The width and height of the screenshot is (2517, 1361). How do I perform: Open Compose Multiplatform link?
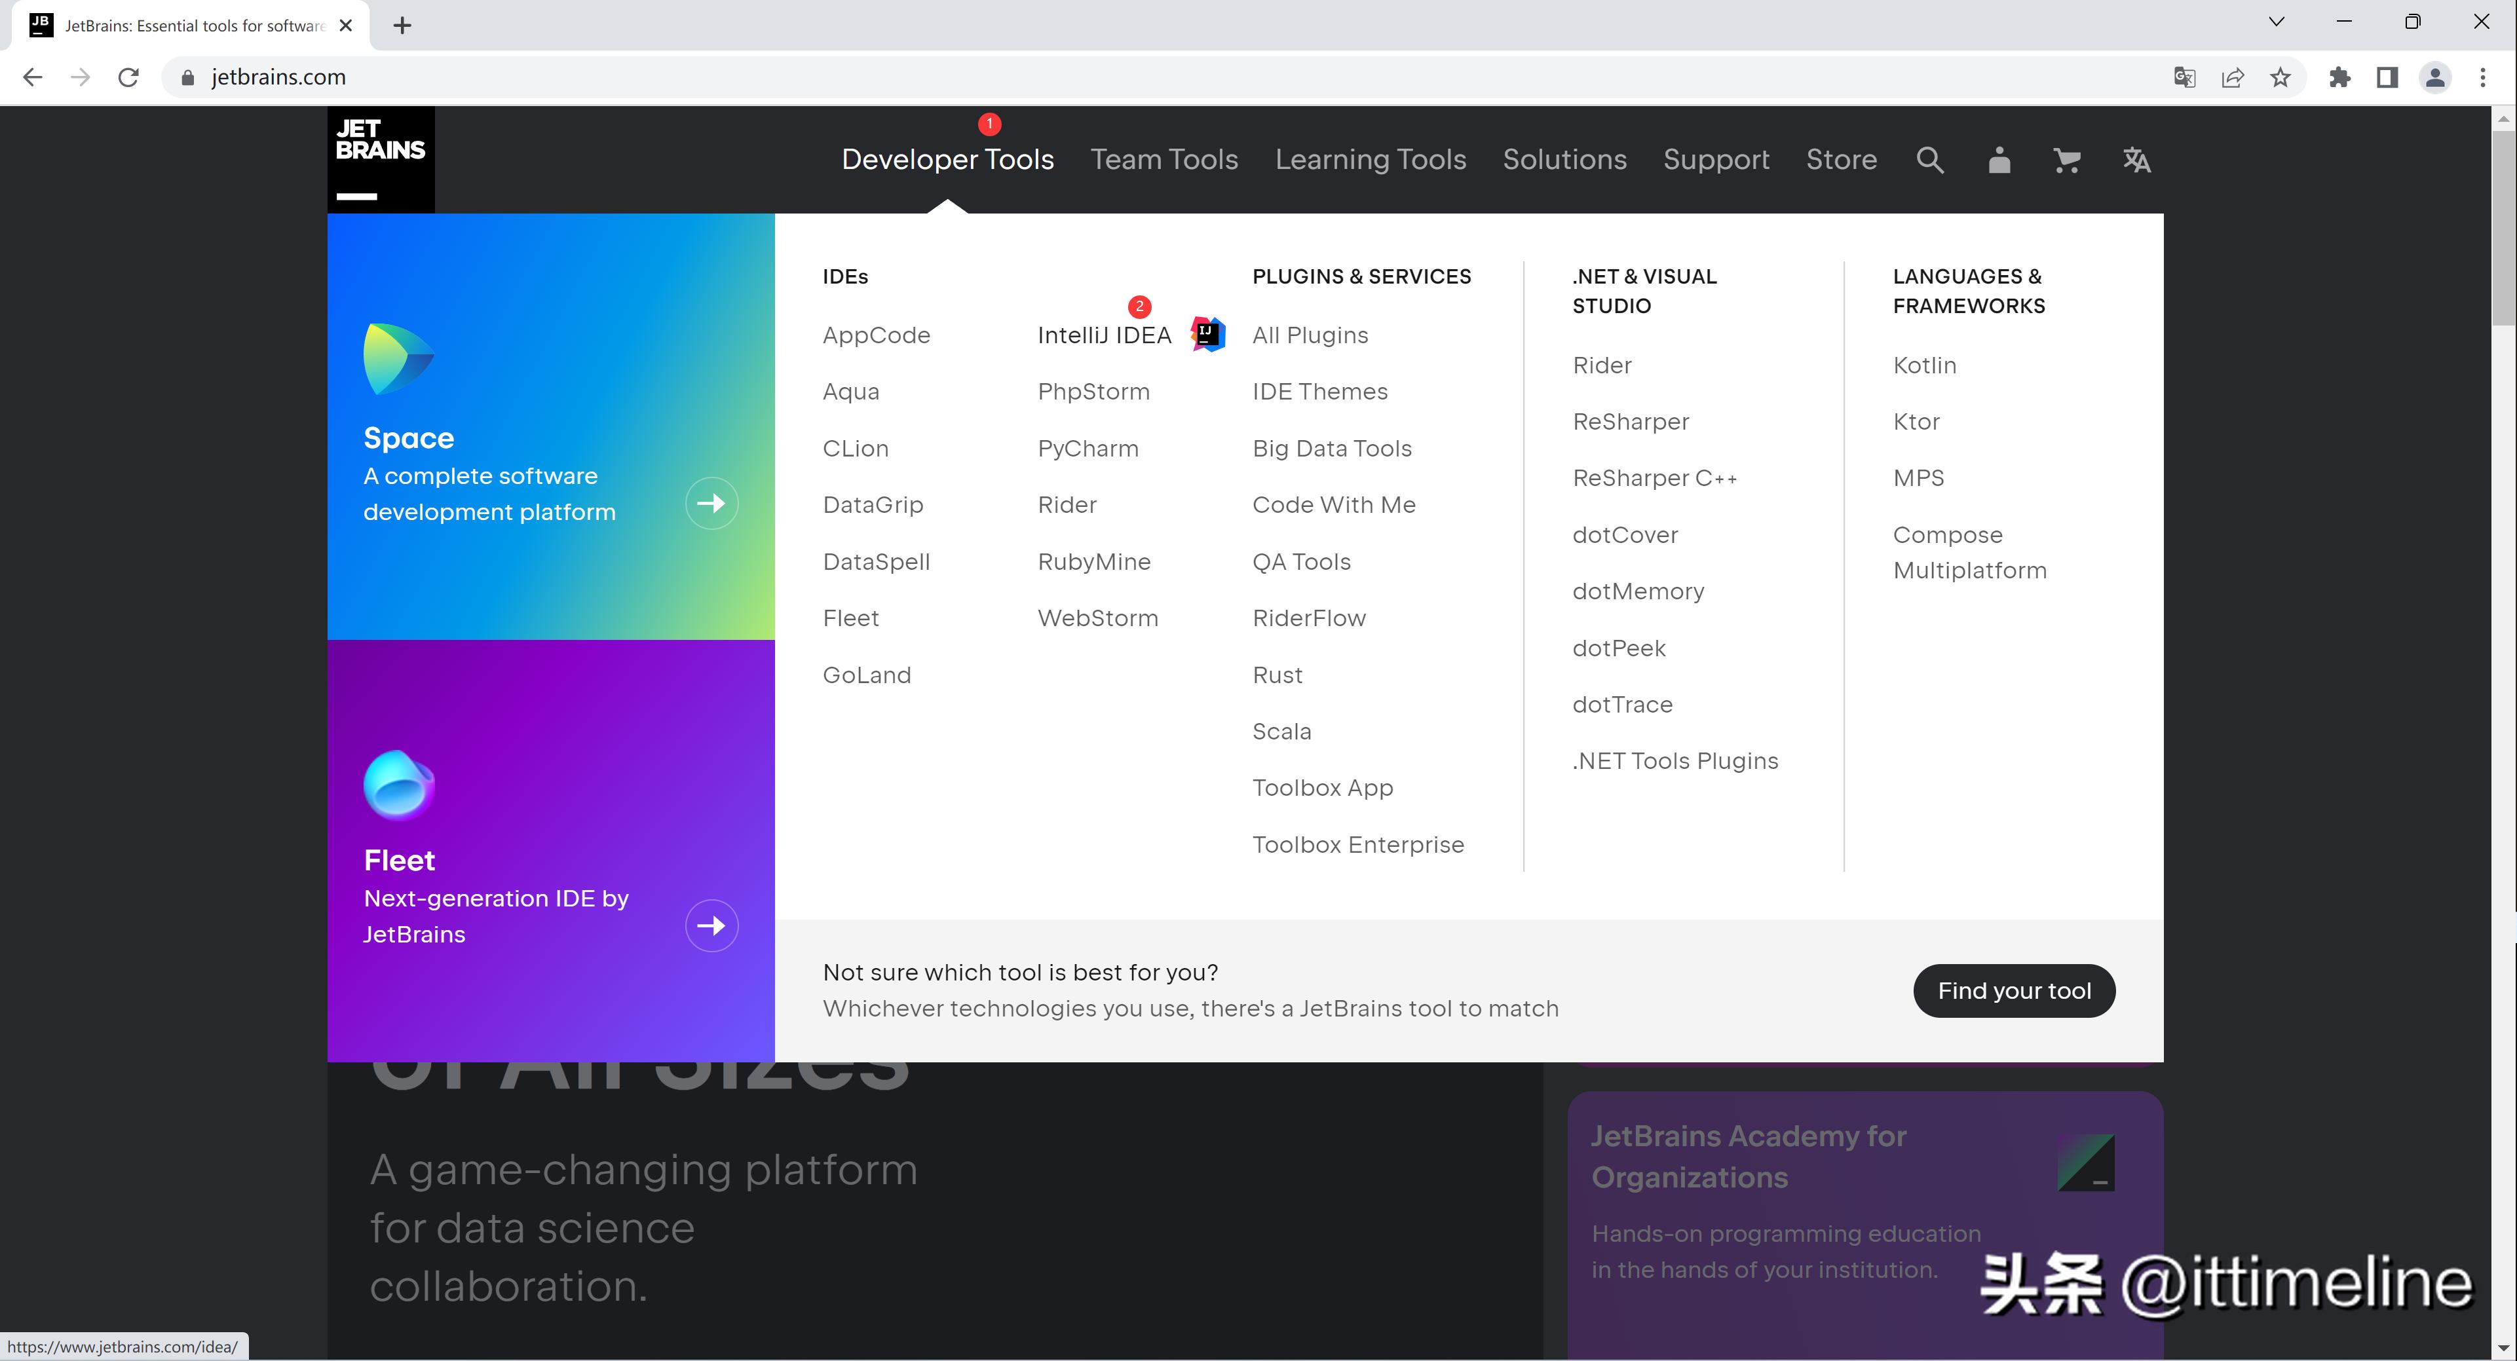click(x=1969, y=552)
